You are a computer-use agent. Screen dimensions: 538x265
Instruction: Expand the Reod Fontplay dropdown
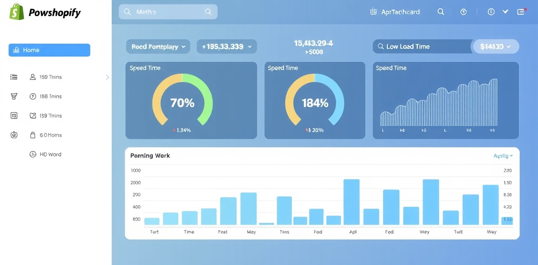pyautogui.click(x=158, y=46)
